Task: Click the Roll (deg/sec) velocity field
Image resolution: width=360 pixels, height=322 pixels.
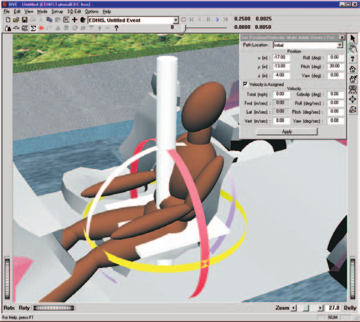Action: coord(336,103)
